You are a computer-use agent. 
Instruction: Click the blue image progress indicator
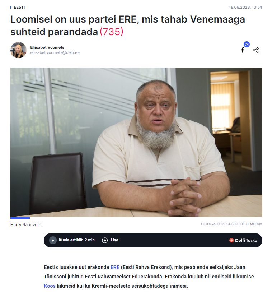pos(20,218)
